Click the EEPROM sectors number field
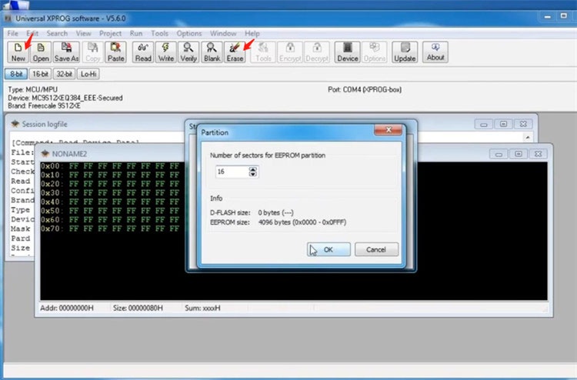Viewport: 577px width, 380px height. tap(232, 172)
